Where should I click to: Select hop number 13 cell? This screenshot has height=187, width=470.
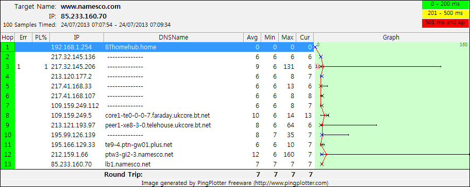pyautogui.click(x=8, y=164)
